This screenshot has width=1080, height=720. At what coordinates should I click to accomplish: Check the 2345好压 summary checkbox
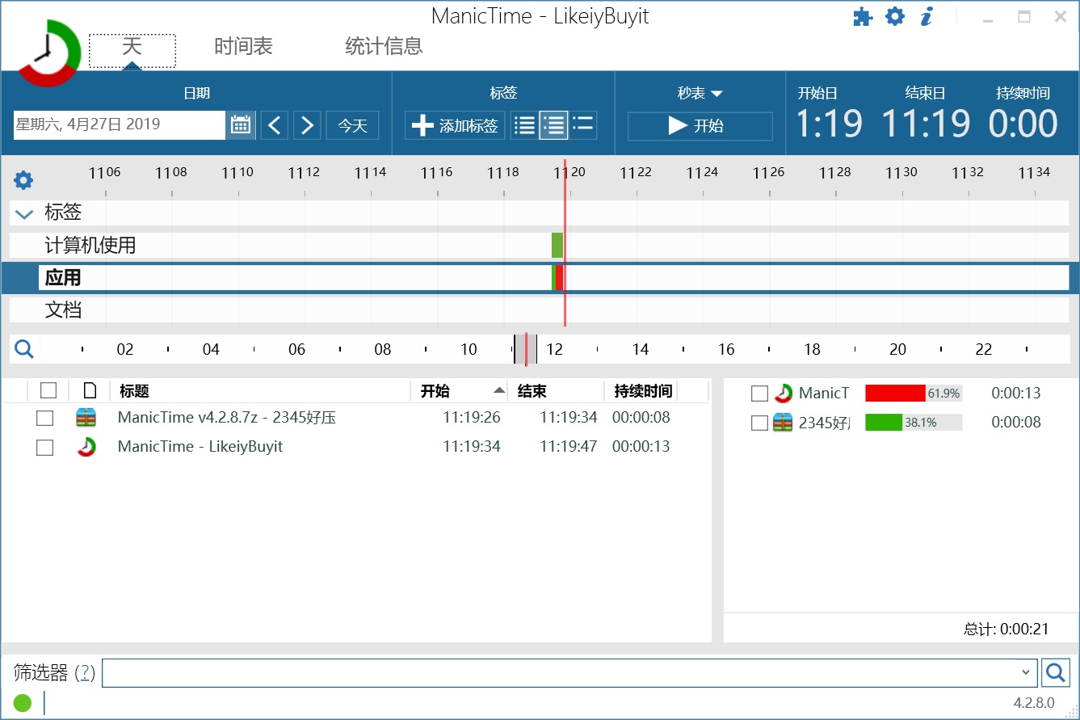click(x=759, y=423)
